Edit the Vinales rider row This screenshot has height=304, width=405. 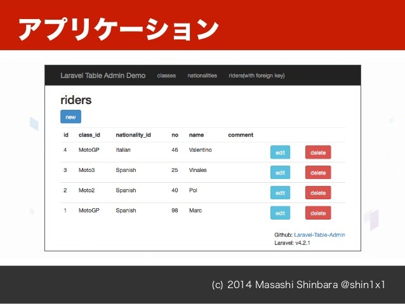pos(280,173)
